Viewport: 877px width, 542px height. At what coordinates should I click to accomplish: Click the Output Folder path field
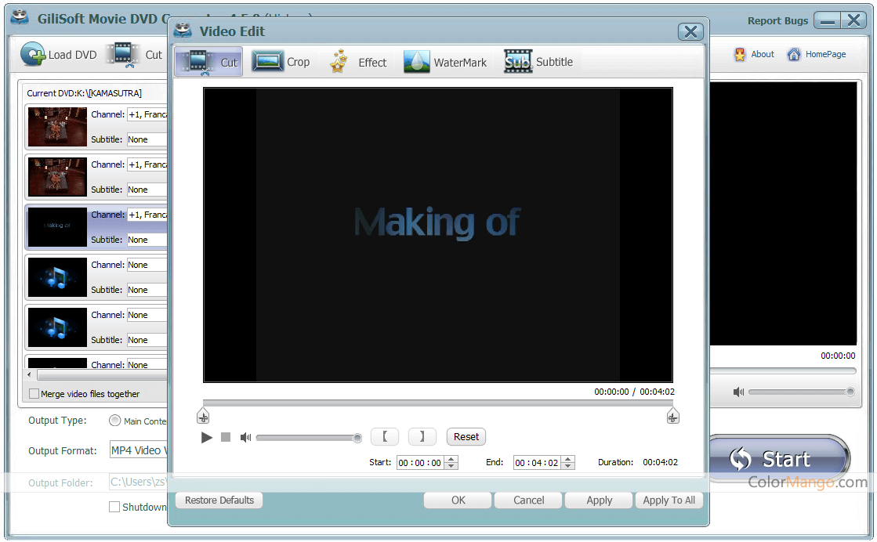coord(139,482)
